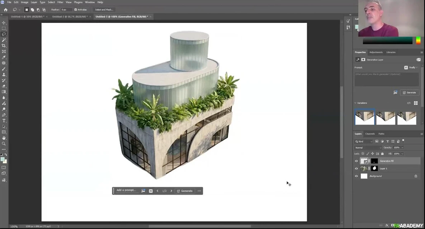Select the second variation thumbnail
Viewport: 425px width, 229px height.
click(386, 118)
